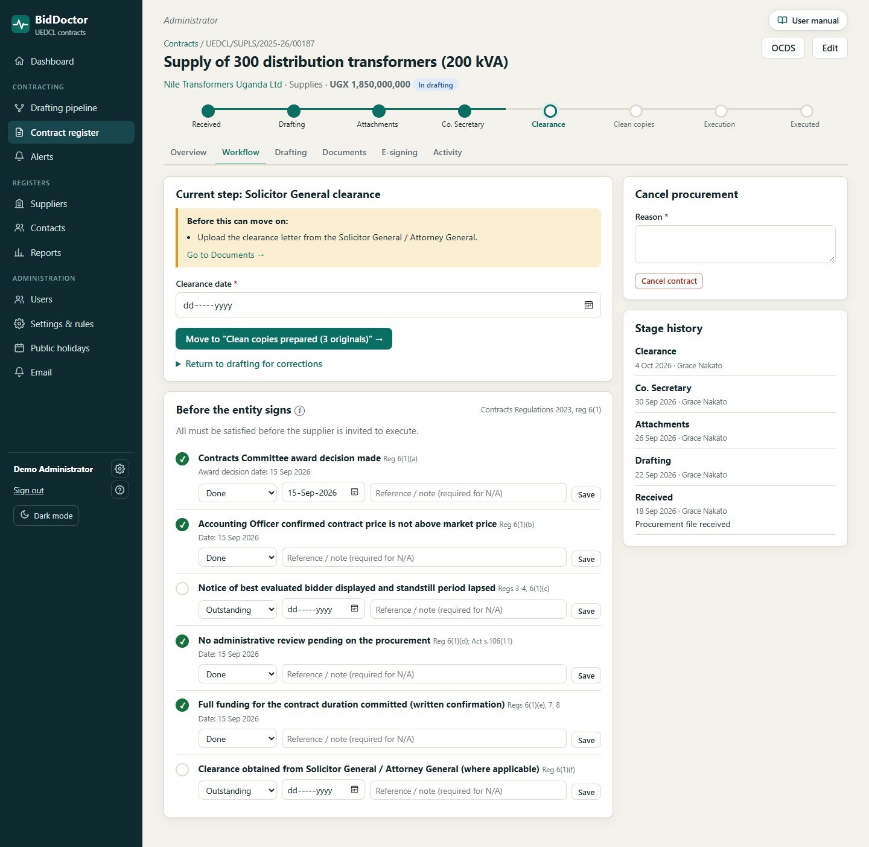Toggle check for Accounting Officer confirmed contract price
869x847 pixels.
182,525
